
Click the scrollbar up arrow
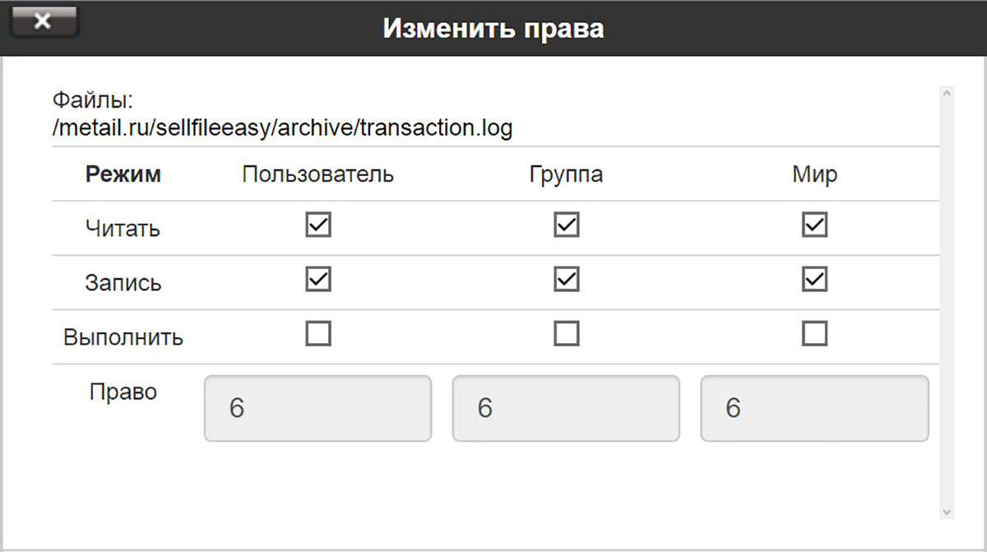947,94
